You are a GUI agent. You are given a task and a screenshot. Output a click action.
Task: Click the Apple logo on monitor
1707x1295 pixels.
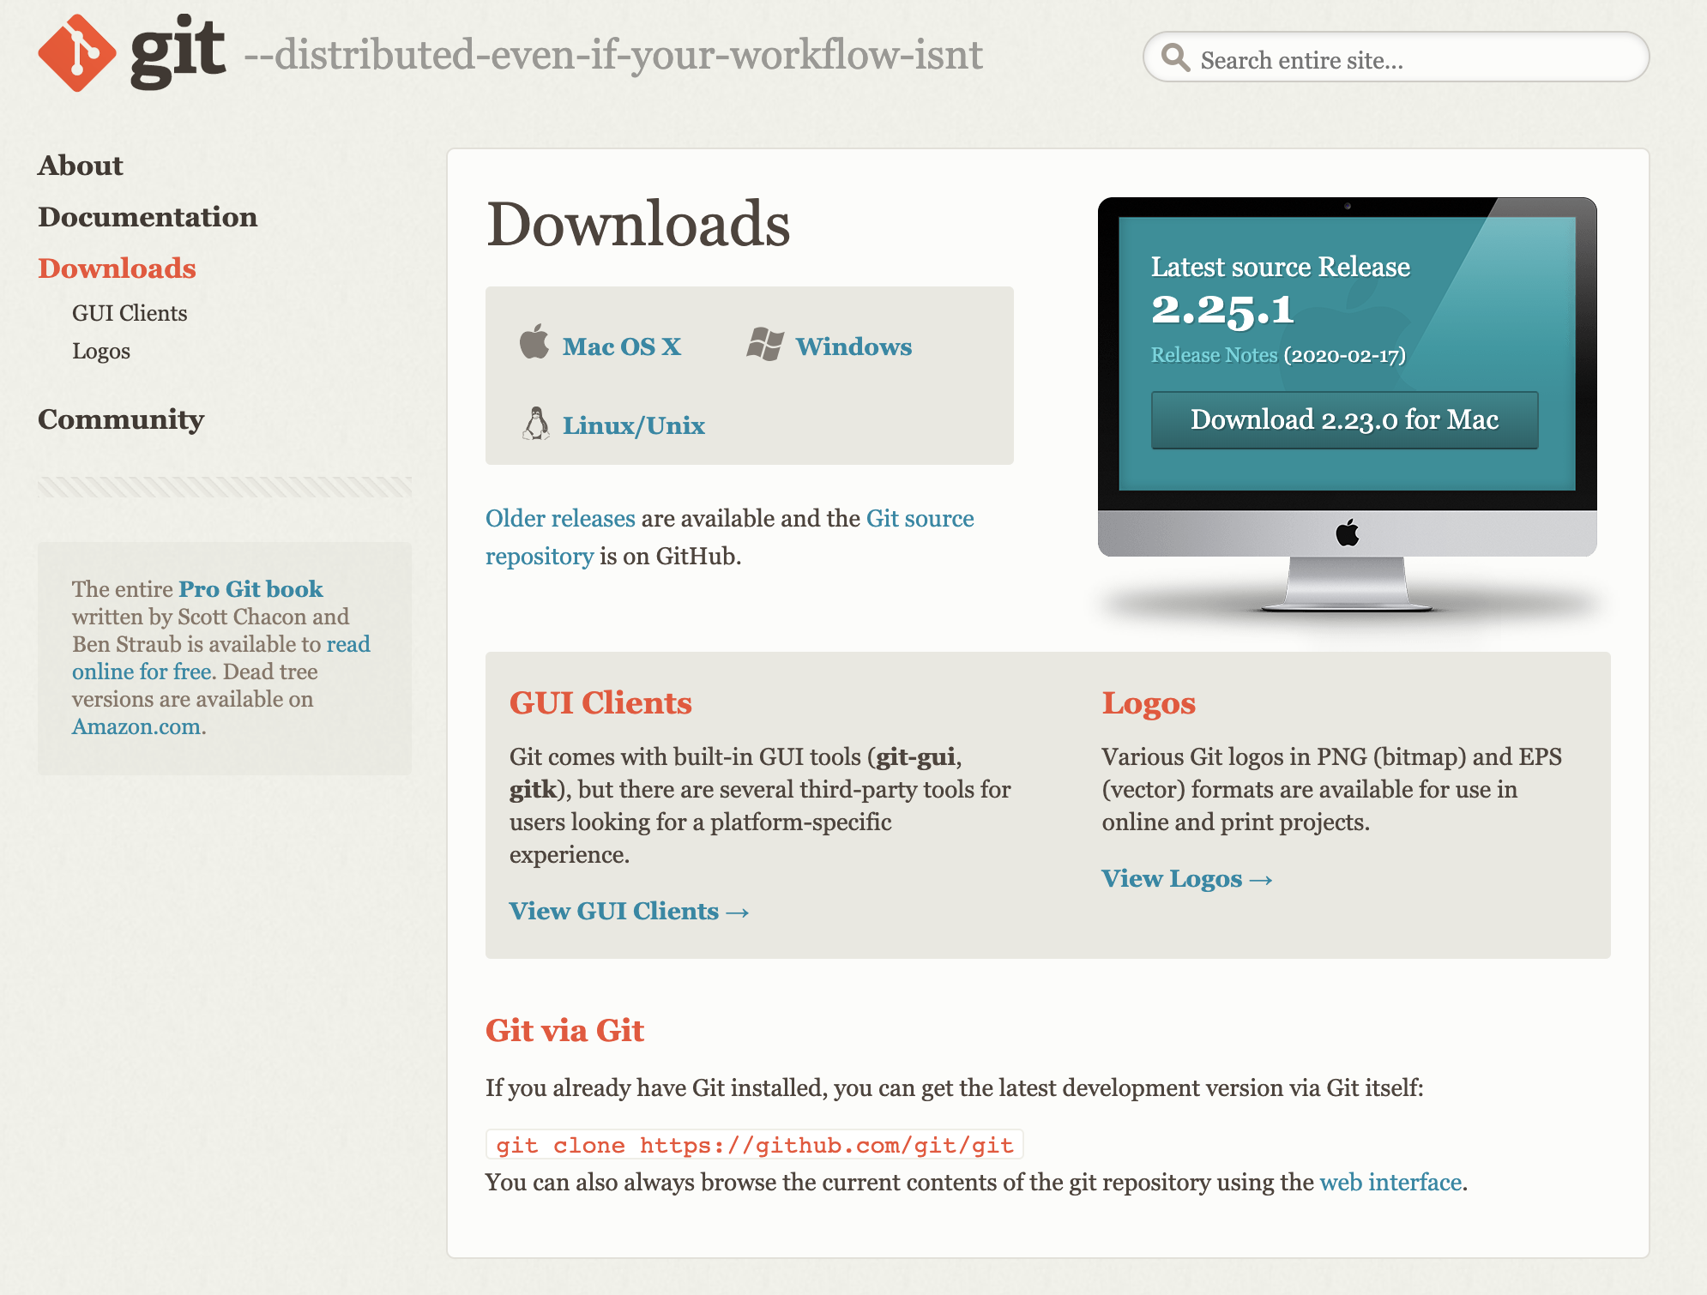click(x=1347, y=533)
